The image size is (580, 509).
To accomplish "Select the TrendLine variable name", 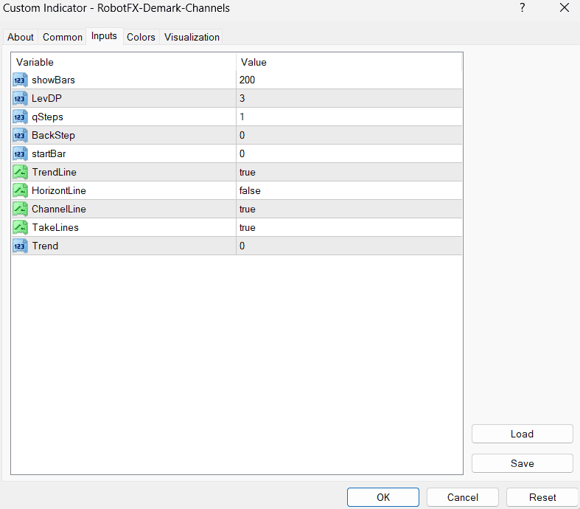I will (54, 172).
